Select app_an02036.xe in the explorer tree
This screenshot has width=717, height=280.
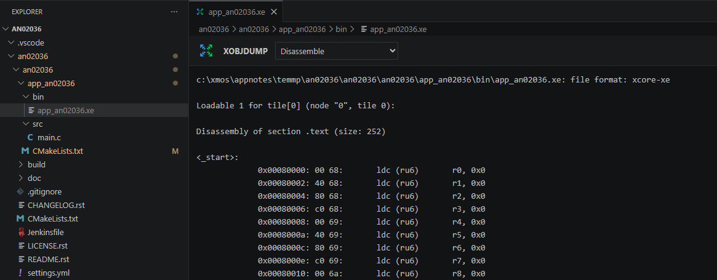94,110
